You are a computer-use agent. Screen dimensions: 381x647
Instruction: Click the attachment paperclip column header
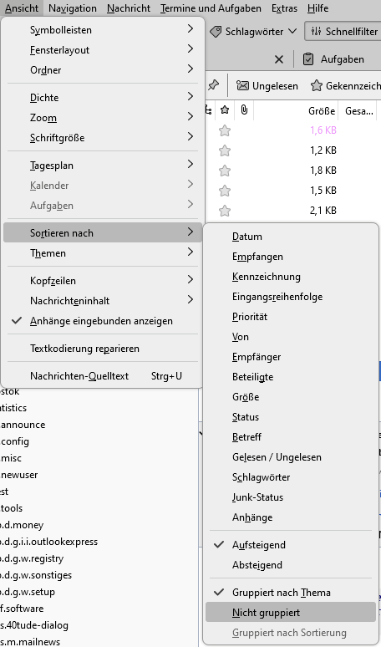pos(244,110)
